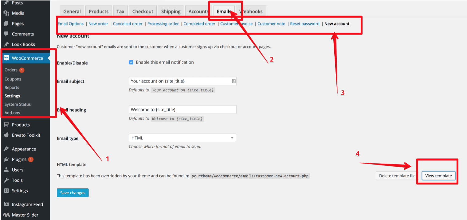Open the Accounts tab
This screenshot has height=220, width=467.
[x=198, y=11]
